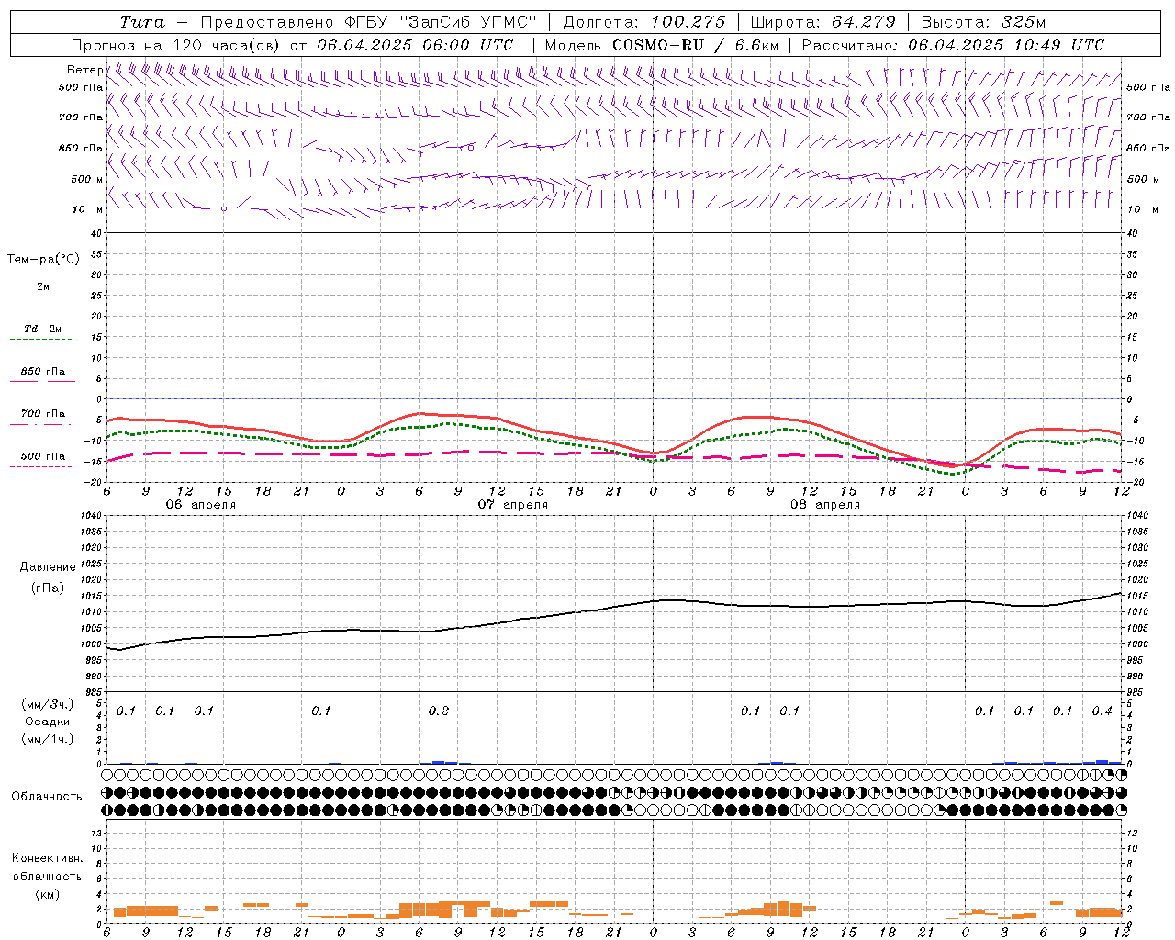Click the solid line sample under '2м' legend
1175x940 pixels.
pyautogui.click(x=42, y=297)
